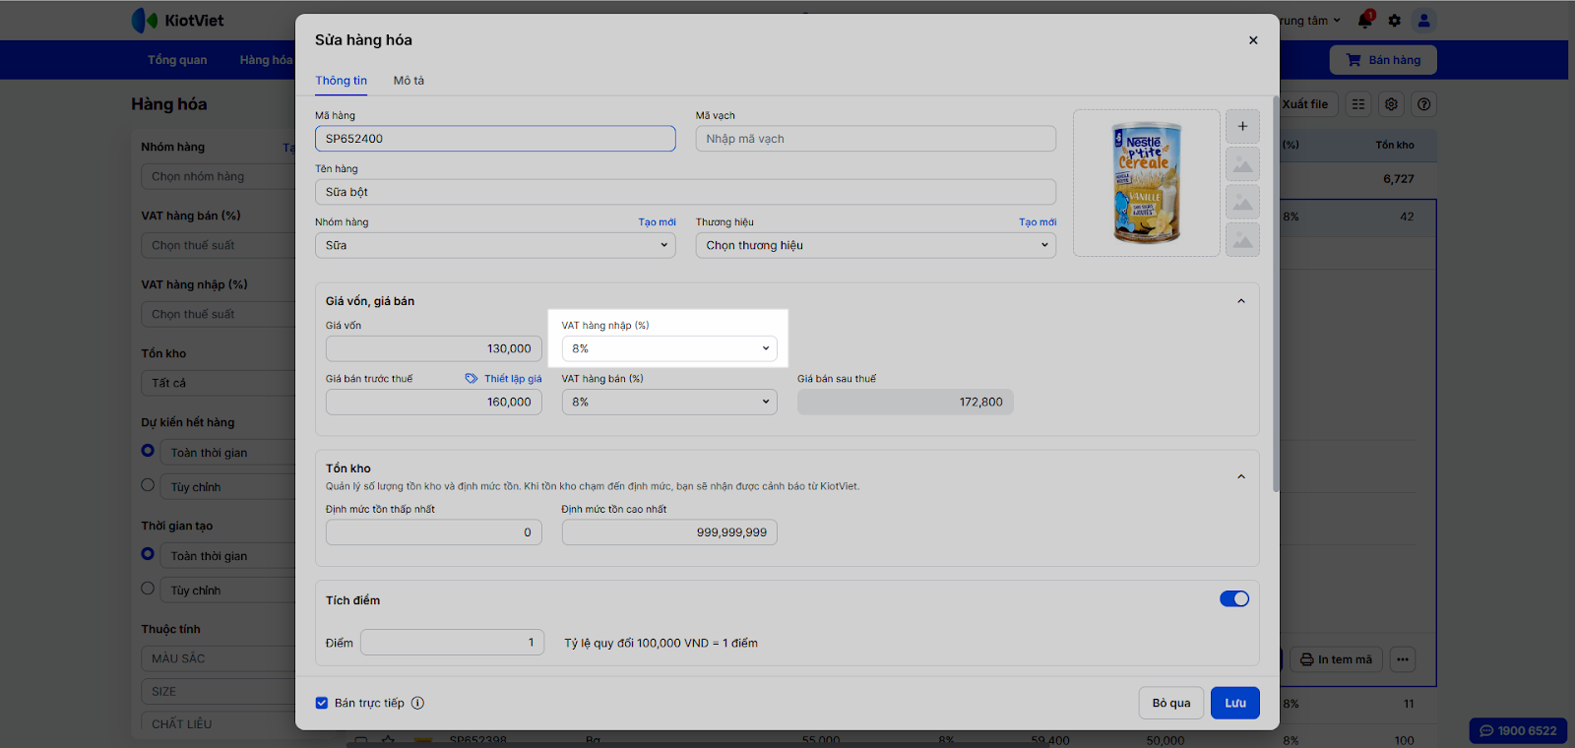The image size is (1575, 748).
Task: Click Giá bán sau thuế field 172,800
Action: (905, 402)
